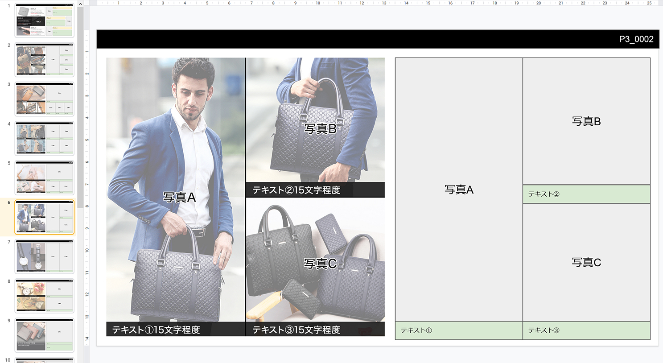Screen dimensions: 663x363
Task: Select the 写真A man with briefcase photo
Action: point(176,190)
